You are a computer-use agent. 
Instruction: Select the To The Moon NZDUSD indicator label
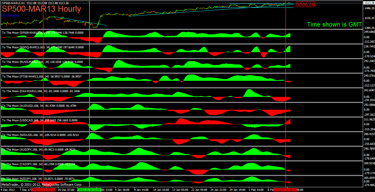coord(40,135)
